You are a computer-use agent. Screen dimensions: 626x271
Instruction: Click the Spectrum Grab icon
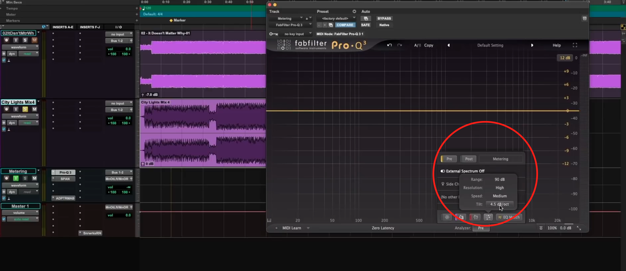(461, 217)
